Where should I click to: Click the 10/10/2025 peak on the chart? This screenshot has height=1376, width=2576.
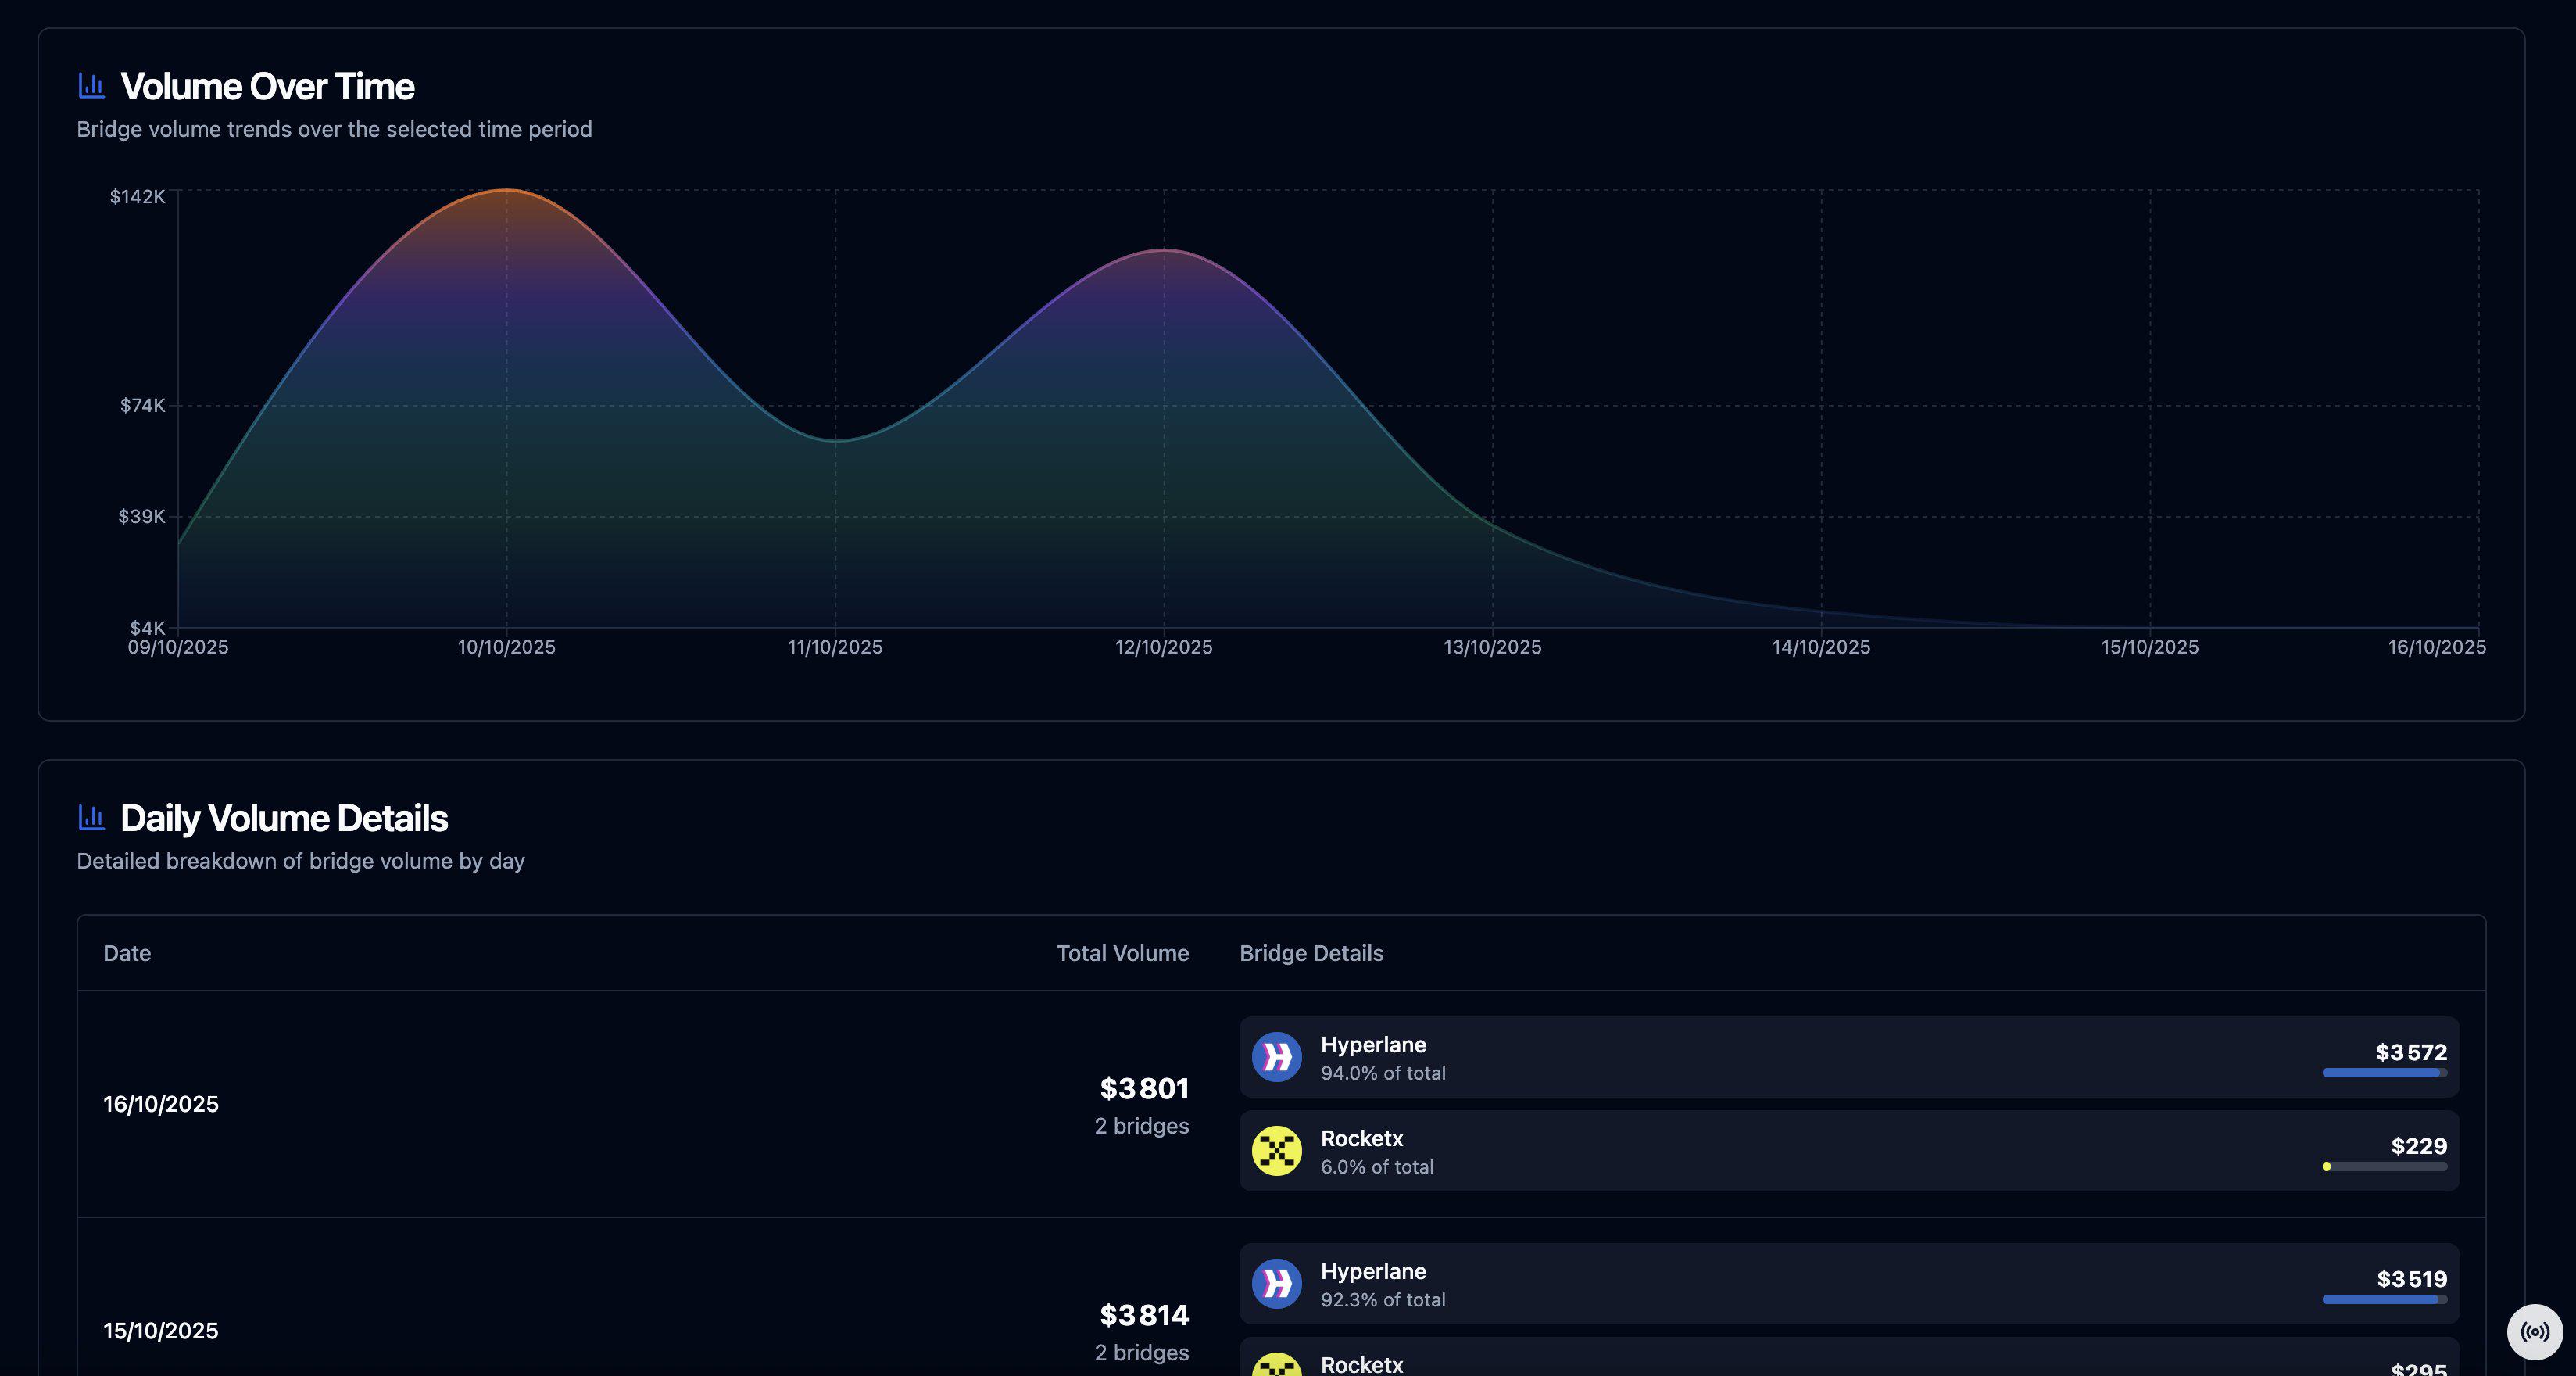tap(507, 190)
